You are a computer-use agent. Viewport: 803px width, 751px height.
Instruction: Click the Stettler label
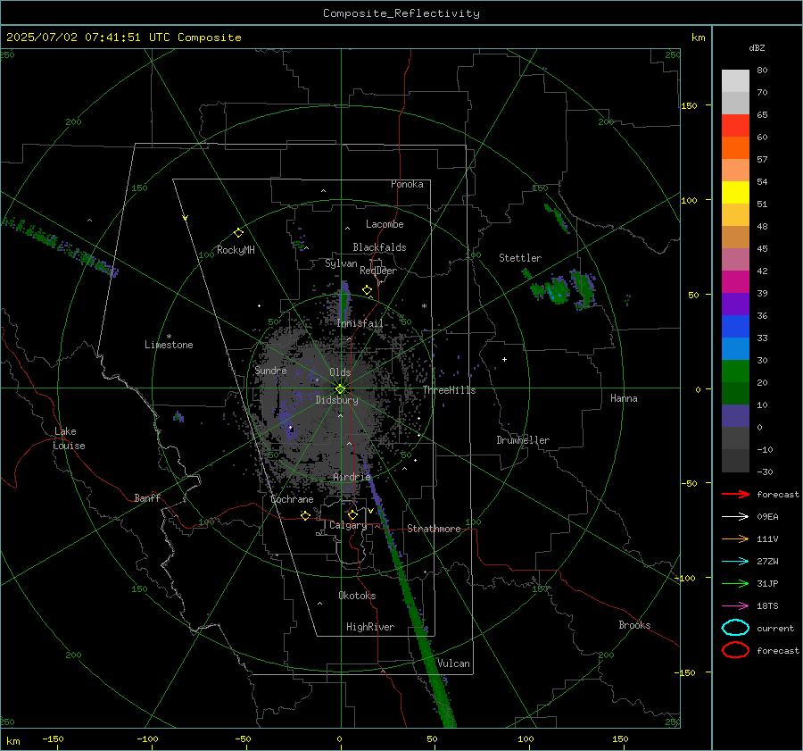pos(520,258)
